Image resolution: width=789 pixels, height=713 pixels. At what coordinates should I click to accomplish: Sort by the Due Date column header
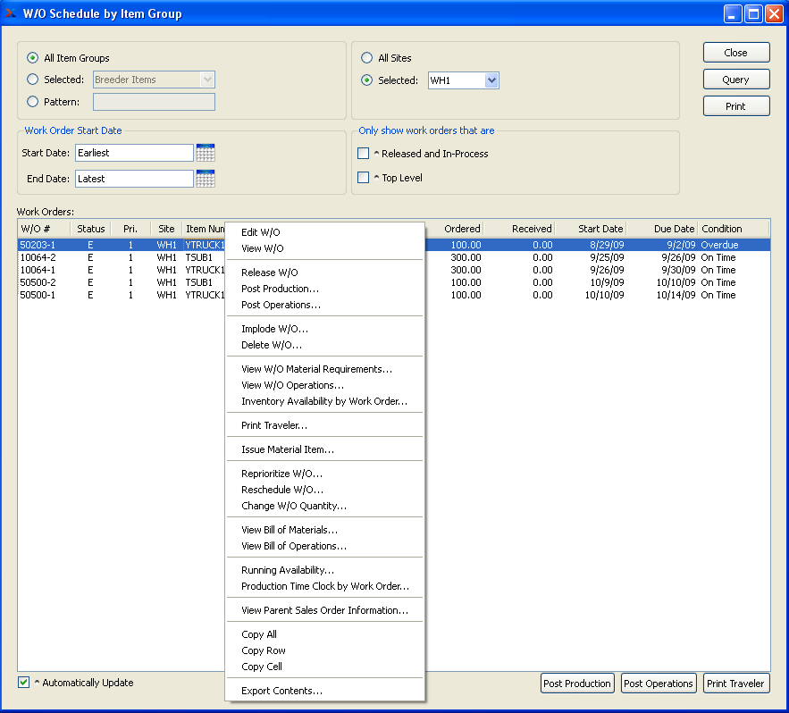pyautogui.click(x=662, y=229)
